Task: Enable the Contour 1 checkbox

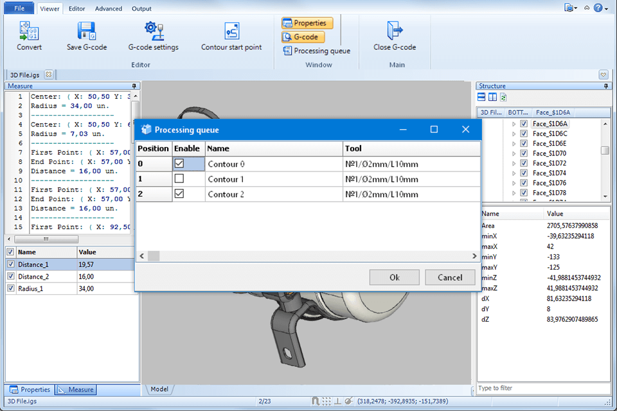Action: point(179,179)
